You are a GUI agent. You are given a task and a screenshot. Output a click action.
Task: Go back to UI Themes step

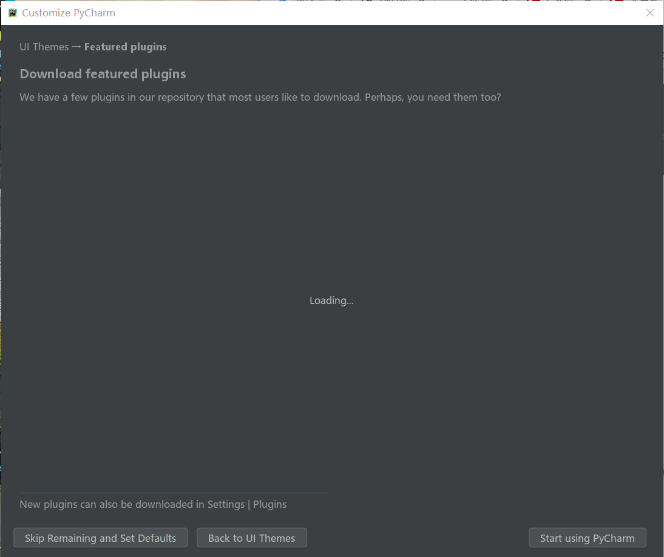click(x=251, y=538)
